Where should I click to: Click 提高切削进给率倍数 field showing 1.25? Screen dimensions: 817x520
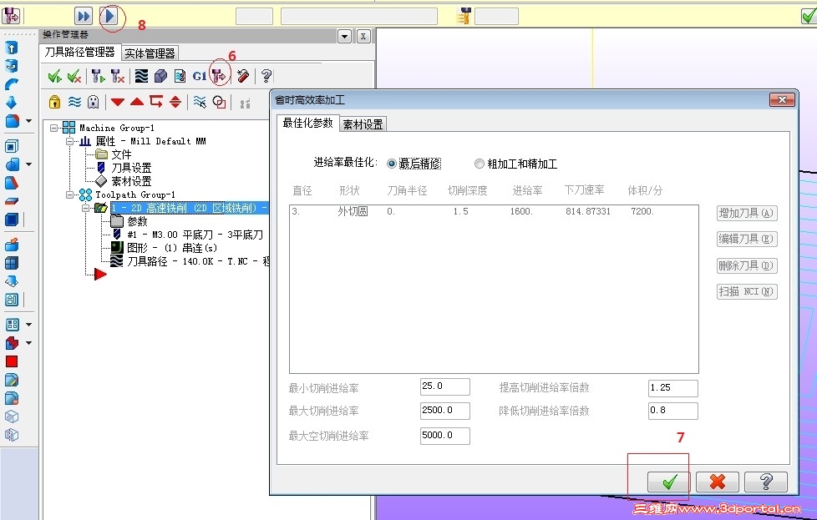[x=673, y=388]
